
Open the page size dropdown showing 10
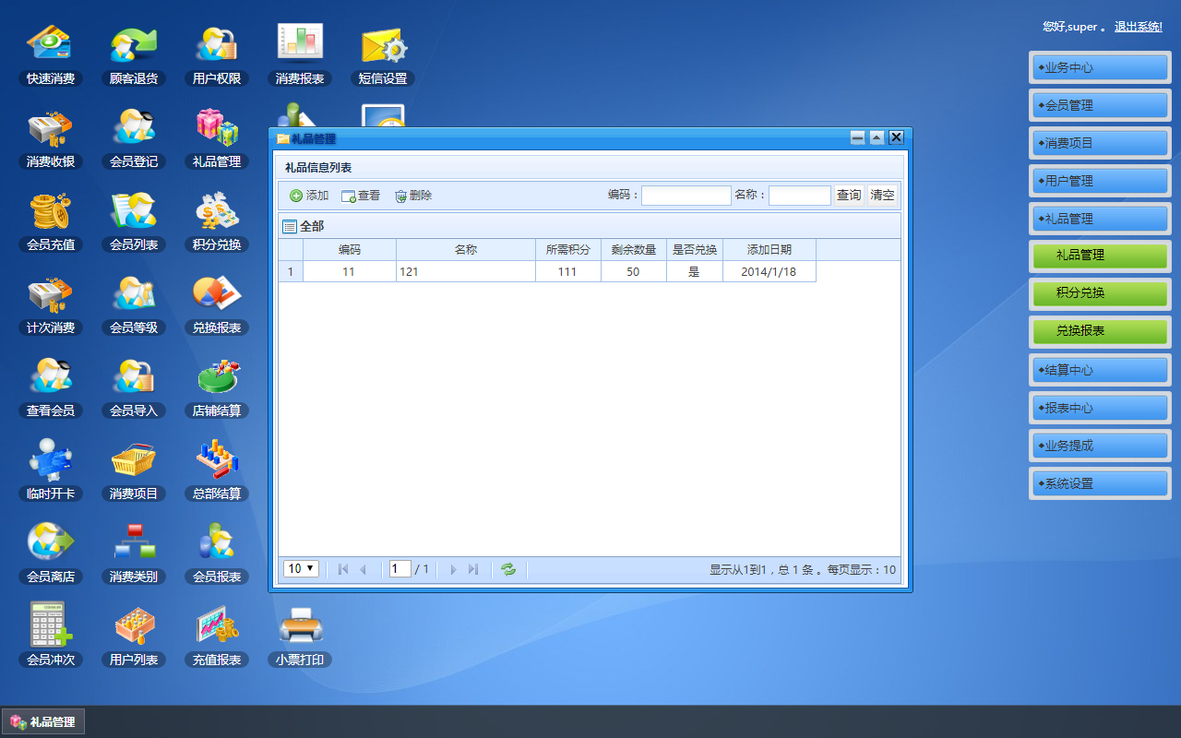tap(301, 569)
